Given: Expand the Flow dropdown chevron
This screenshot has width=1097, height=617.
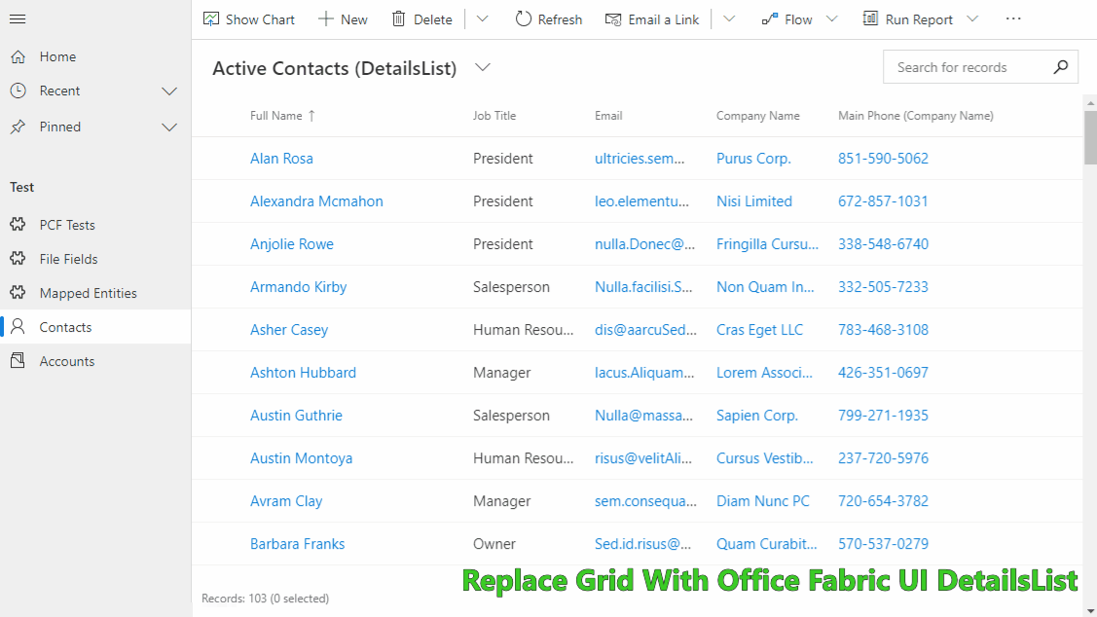Looking at the screenshot, I should 832,18.
